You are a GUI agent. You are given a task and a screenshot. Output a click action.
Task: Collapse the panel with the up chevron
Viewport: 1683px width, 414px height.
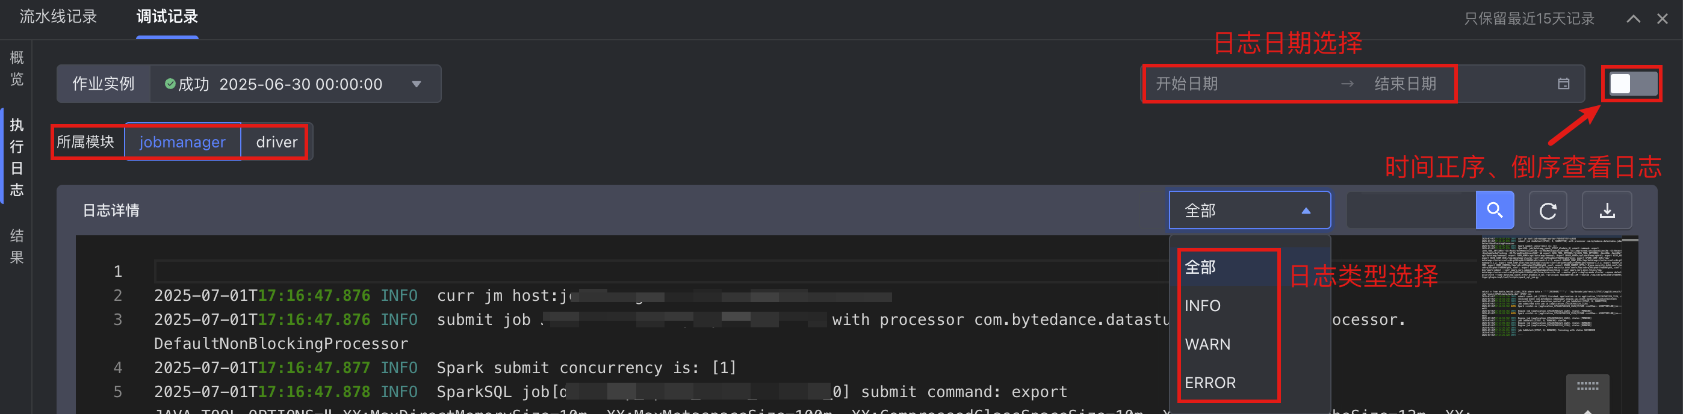[1632, 18]
